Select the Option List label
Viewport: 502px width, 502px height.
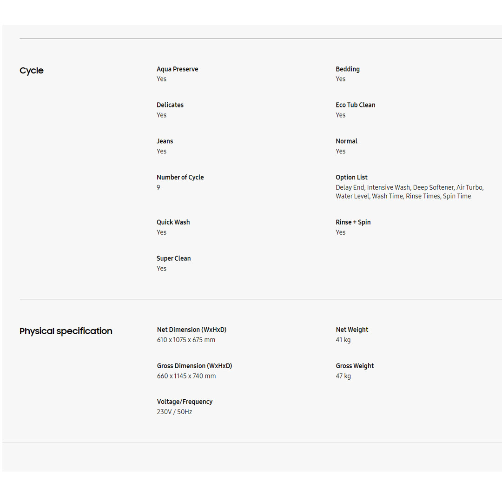tap(351, 178)
